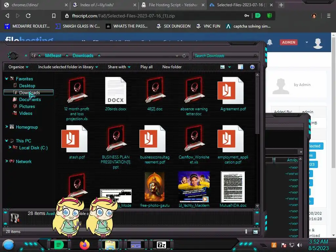Screen dimensions: 336x252
Task: Click the Start orb button
Action: [x=9, y=245]
